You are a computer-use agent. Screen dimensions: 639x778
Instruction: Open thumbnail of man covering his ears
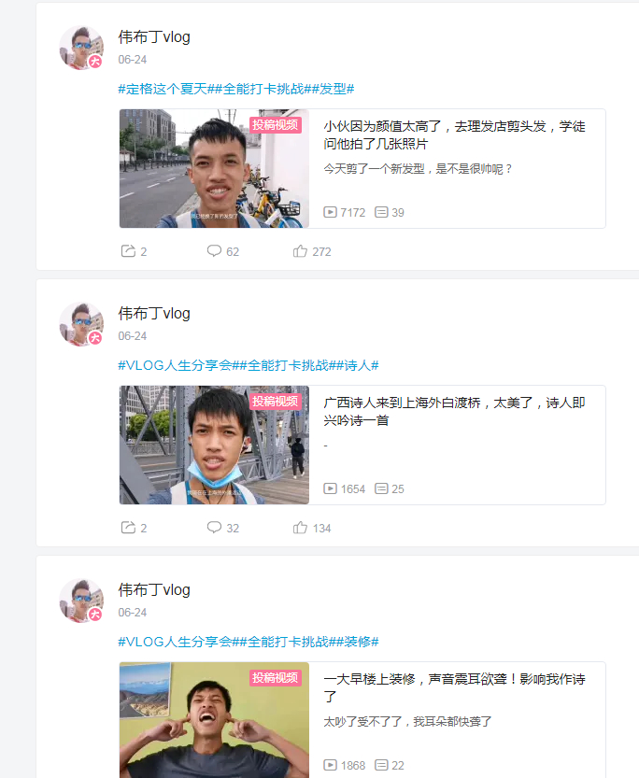click(x=214, y=720)
